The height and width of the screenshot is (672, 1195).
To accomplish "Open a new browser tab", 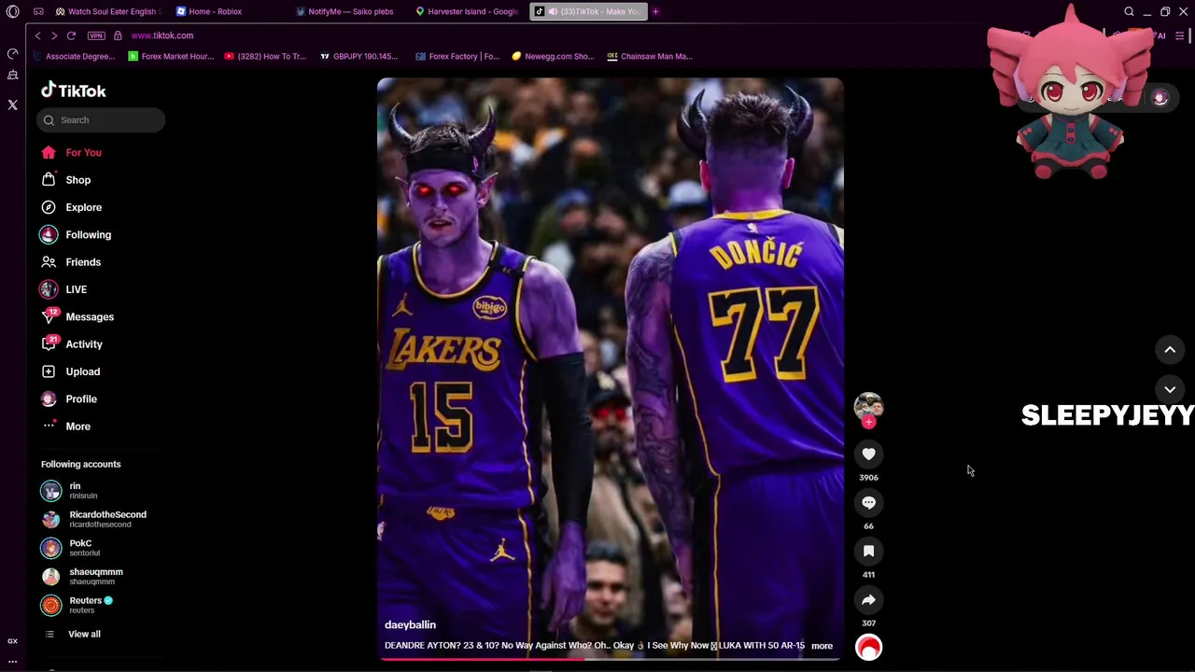I will [x=655, y=11].
